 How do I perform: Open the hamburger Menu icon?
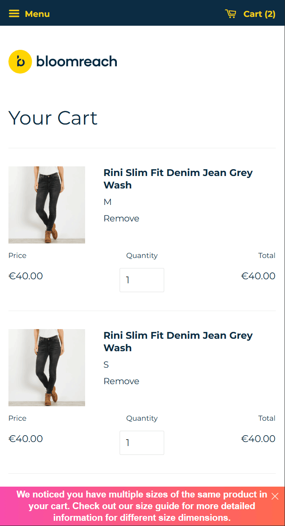coord(14,14)
